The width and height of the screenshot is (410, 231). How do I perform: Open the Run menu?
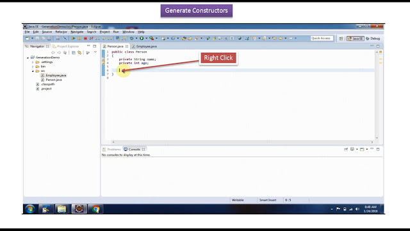(x=116, y=31)
